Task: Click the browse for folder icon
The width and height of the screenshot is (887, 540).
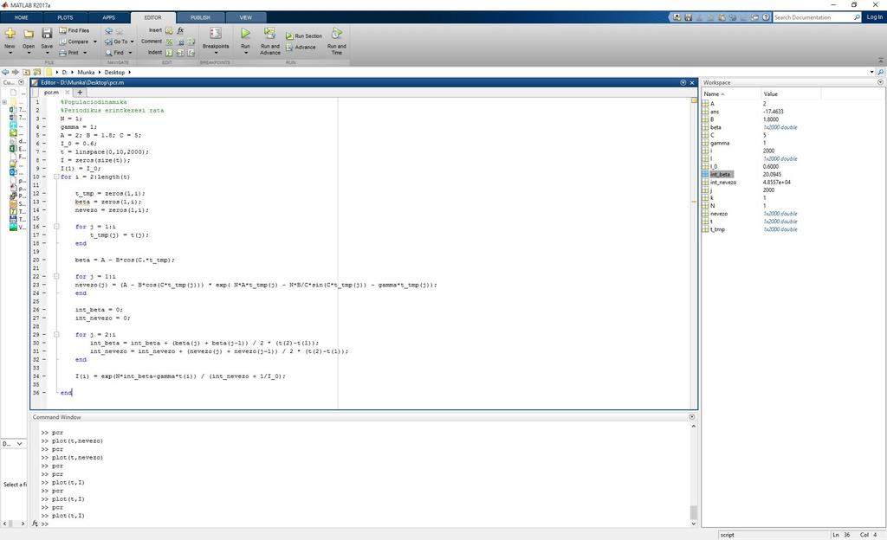Action: 36,73
